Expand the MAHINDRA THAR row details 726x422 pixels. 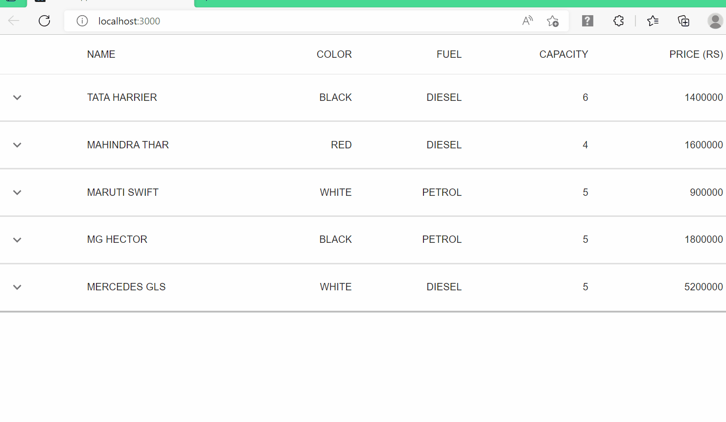(x=17, y=145)
